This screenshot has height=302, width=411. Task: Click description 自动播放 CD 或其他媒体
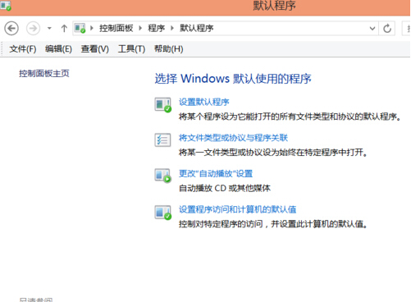pos(225,188)
